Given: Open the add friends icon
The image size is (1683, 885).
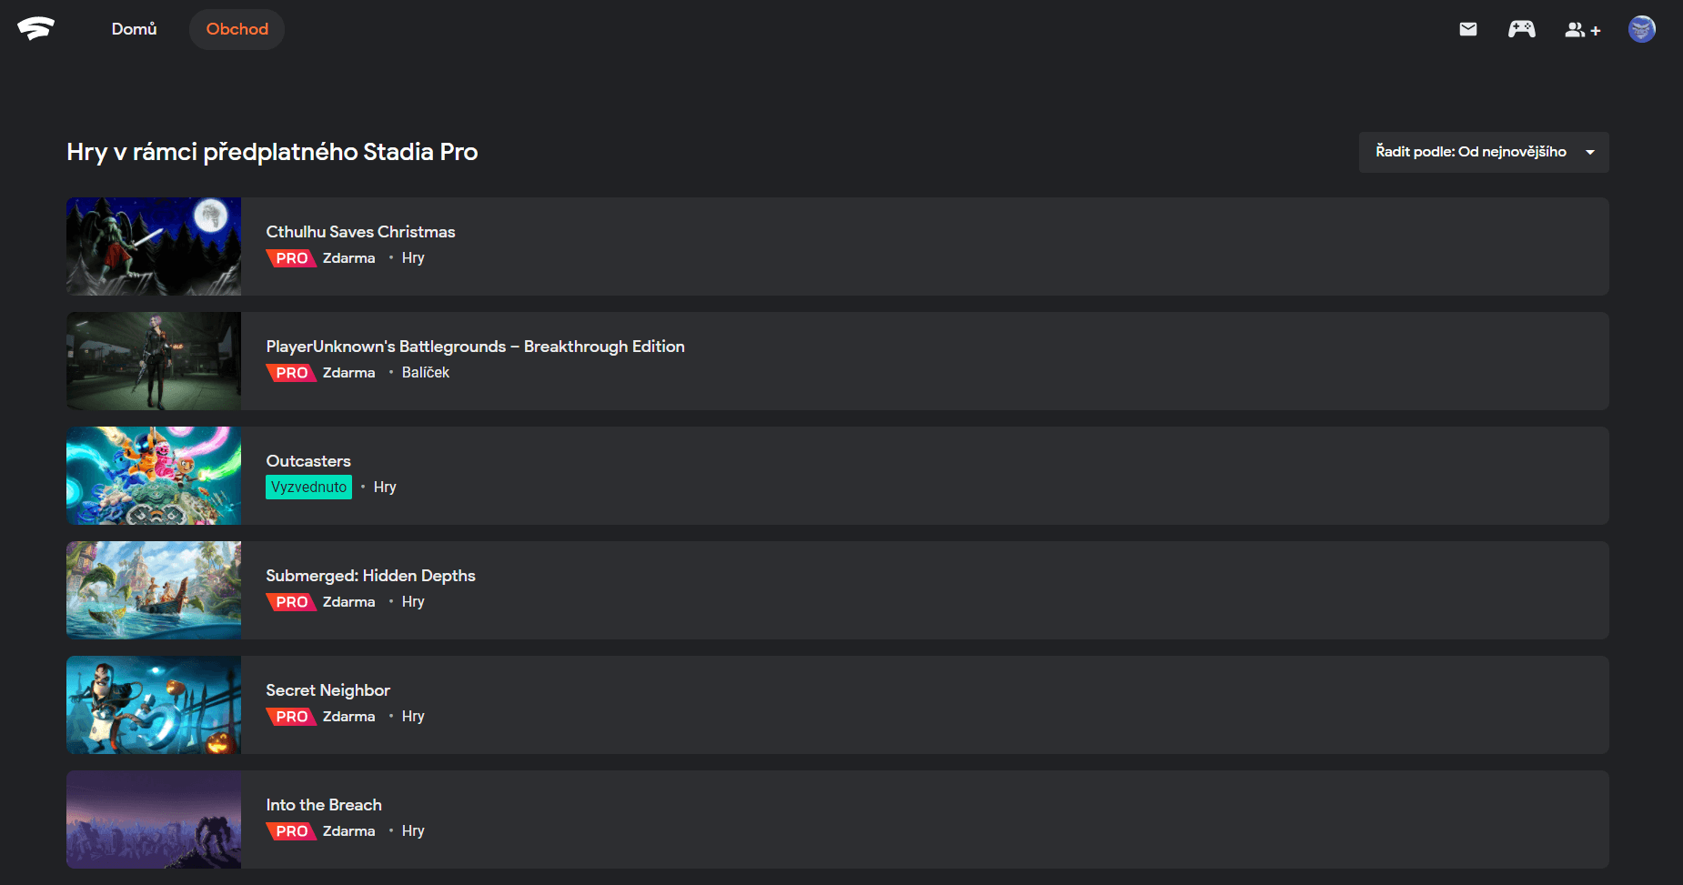Looking at the screenshot, I should pos(1582,30).
